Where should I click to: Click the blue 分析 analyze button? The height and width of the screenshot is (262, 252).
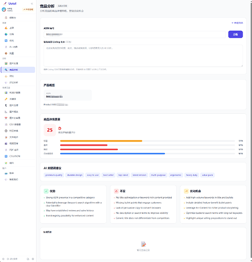235,35
